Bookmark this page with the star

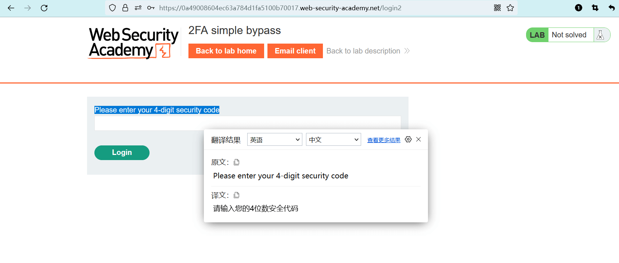pos(510,8)
